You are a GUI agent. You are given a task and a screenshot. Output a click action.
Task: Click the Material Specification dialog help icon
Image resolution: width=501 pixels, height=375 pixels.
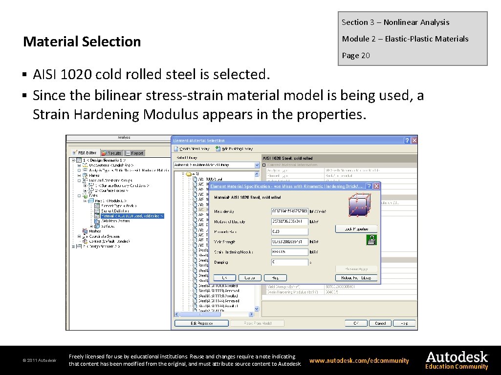(369, 186)
